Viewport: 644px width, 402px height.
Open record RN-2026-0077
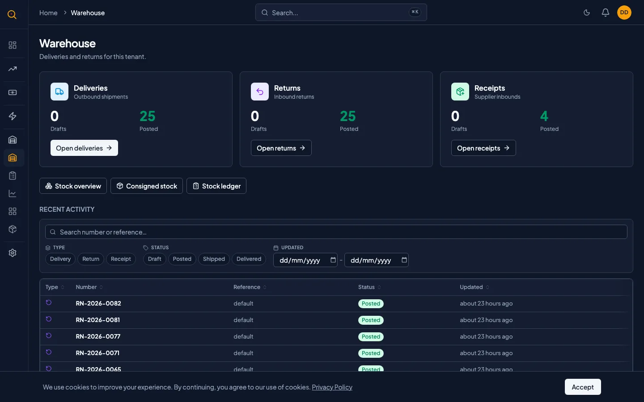point(98,336)
